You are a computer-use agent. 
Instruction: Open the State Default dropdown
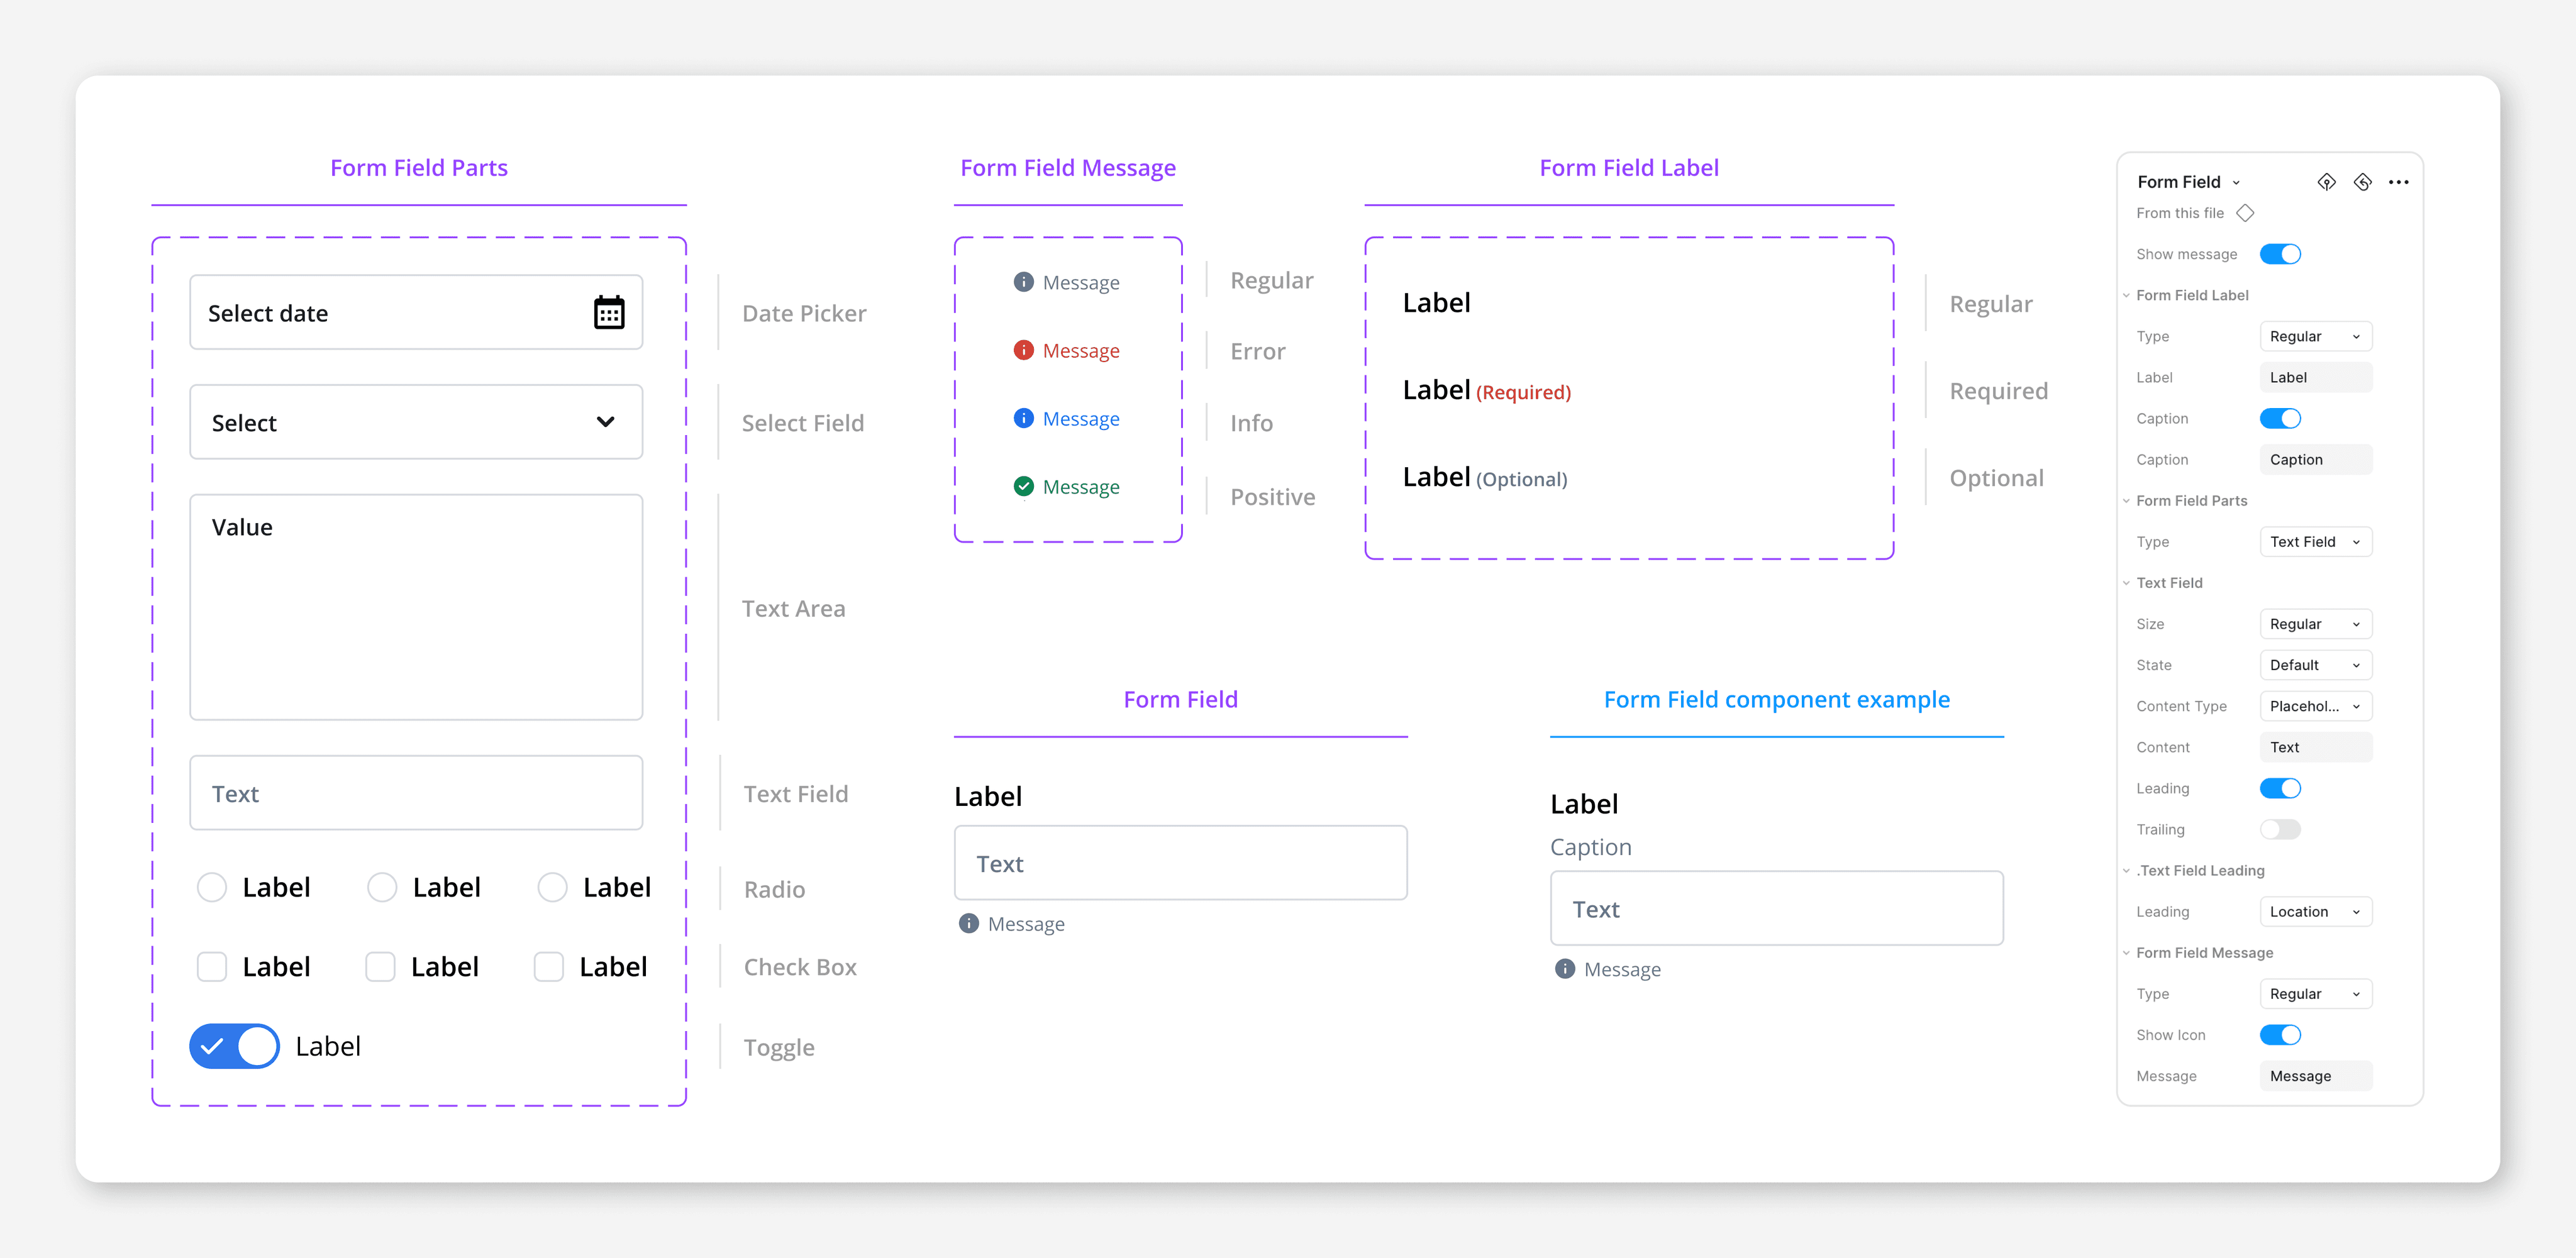2315,665
